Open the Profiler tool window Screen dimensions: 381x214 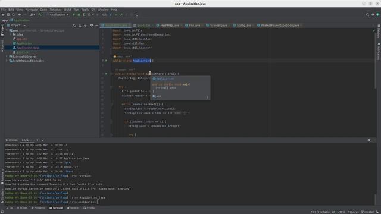pyautogui.click(x=89, y=208)
